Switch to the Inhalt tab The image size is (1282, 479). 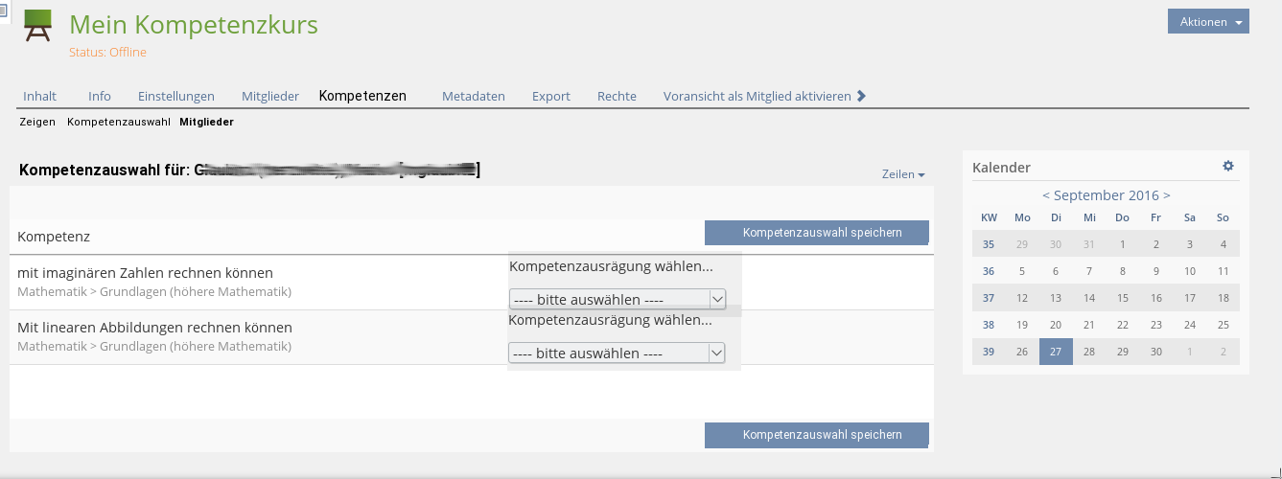click(x=39, y=96)
